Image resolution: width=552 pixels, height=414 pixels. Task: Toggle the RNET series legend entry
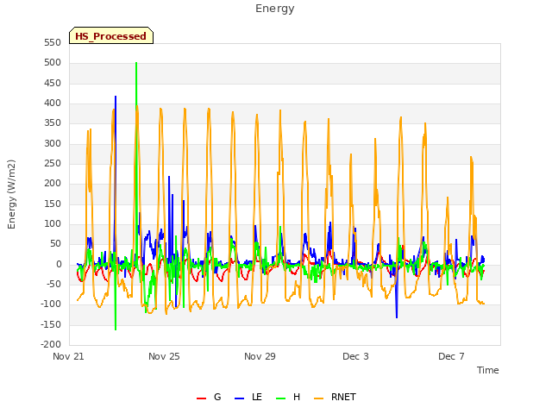click(335, 397)
